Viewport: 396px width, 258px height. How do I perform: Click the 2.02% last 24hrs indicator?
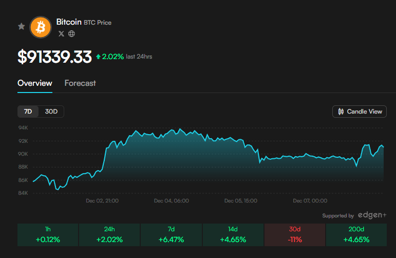coord(124,57)
